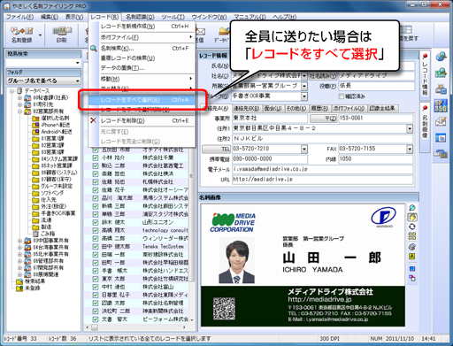This screenshot has width=453, height=346.
Task: Click the 社名読み button
Action: (x=322, y=76)
